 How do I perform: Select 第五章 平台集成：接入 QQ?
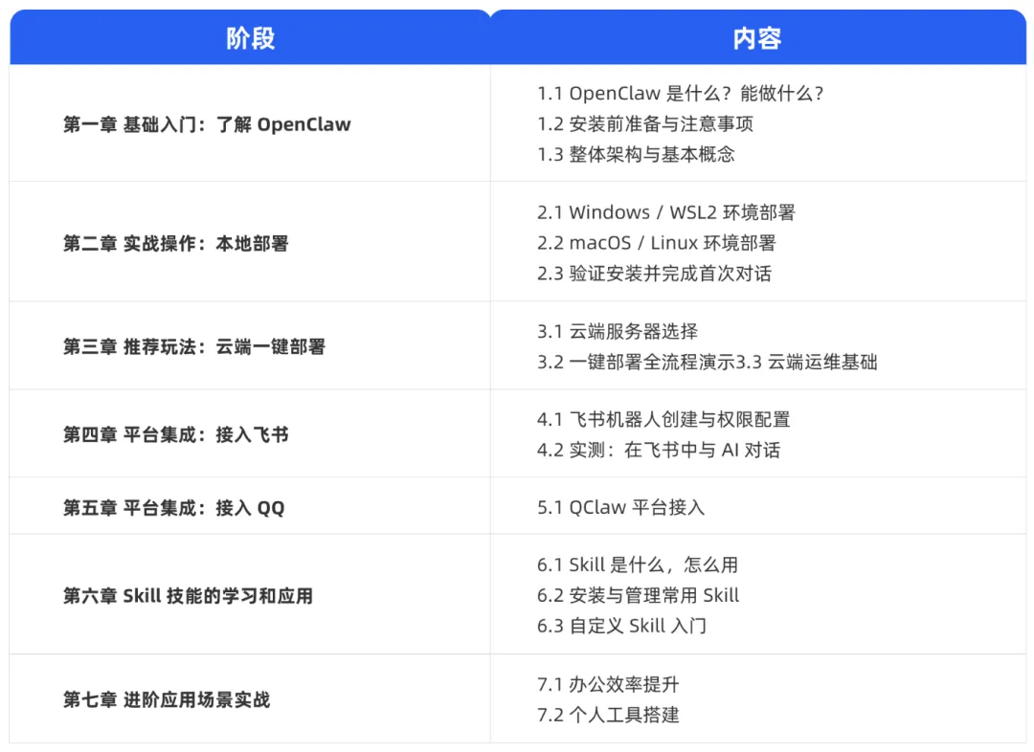tap(174, 507)
